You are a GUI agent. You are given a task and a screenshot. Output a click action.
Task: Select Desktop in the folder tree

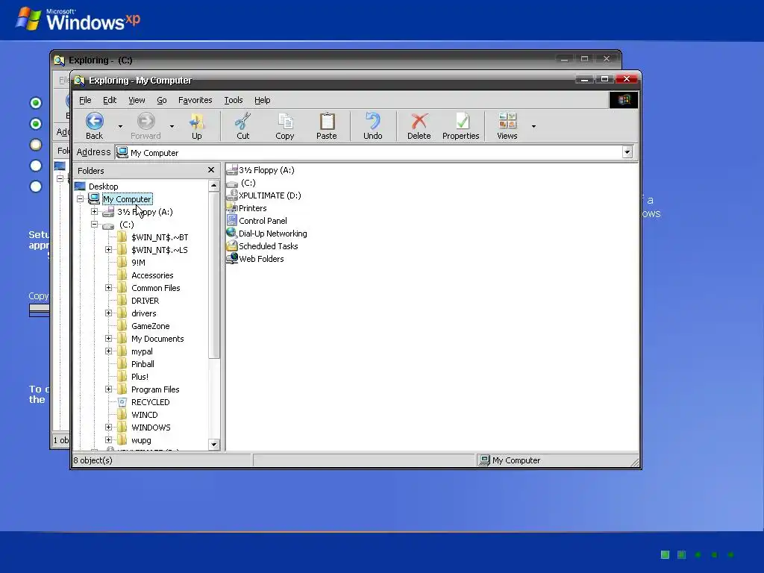click(96, 186)
